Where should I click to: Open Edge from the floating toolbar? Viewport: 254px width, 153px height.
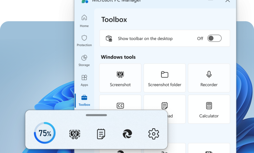pos(127,134)
